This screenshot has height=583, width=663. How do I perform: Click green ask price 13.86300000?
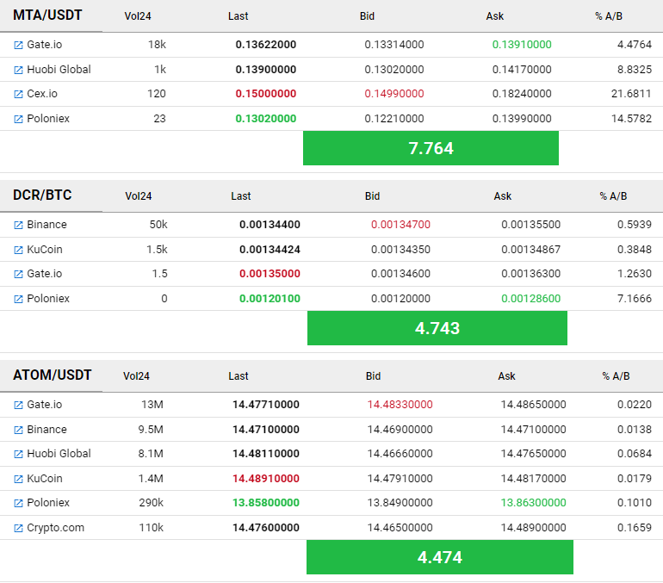pyautogui.click(x=533, y=503)
